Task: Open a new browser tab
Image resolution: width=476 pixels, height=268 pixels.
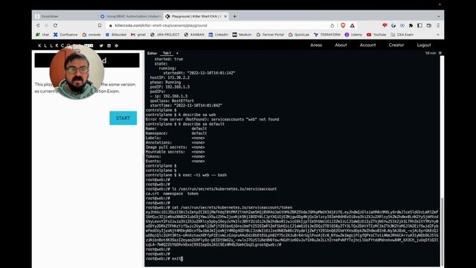Action: pos(235,16)
